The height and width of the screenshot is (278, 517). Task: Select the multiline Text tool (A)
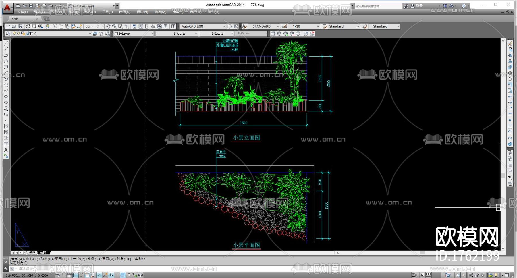pos(6,150)
